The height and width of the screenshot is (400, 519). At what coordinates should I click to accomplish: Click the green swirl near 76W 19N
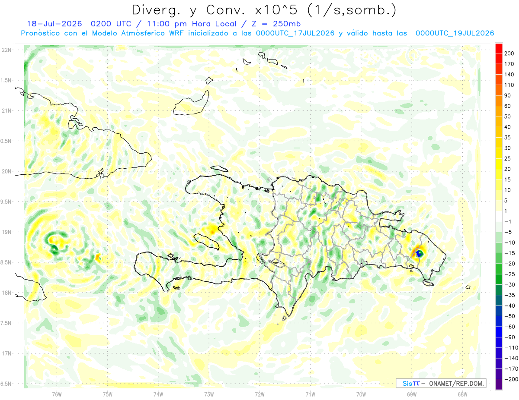coord(57,243)
